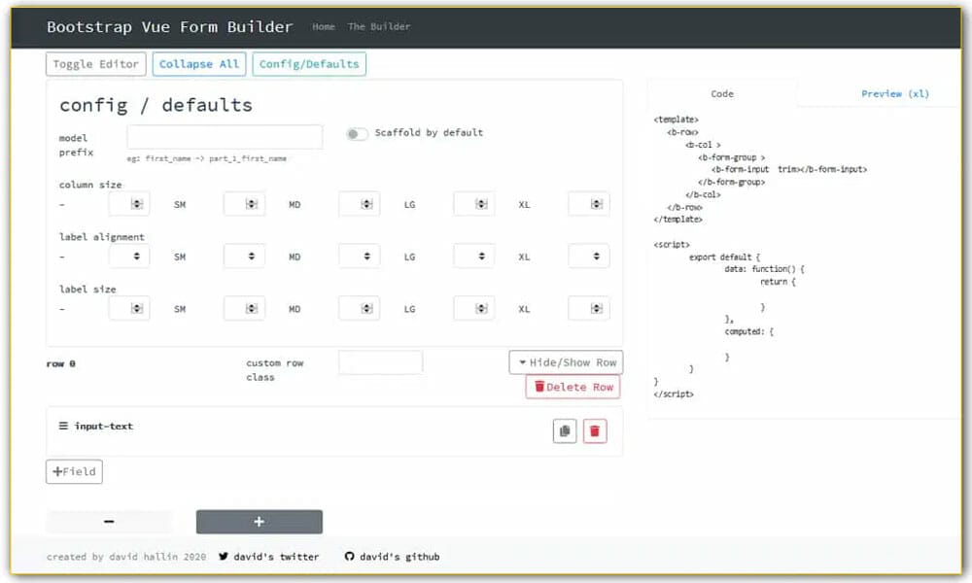Image resolution: width=972 pixels, height=583 pixels.
Task: Delete input-text field using red trash icon
Action: pos(595,431)
